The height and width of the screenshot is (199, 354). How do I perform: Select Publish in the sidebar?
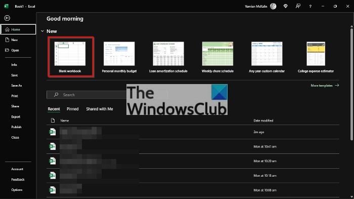click(x=16, y=127)
